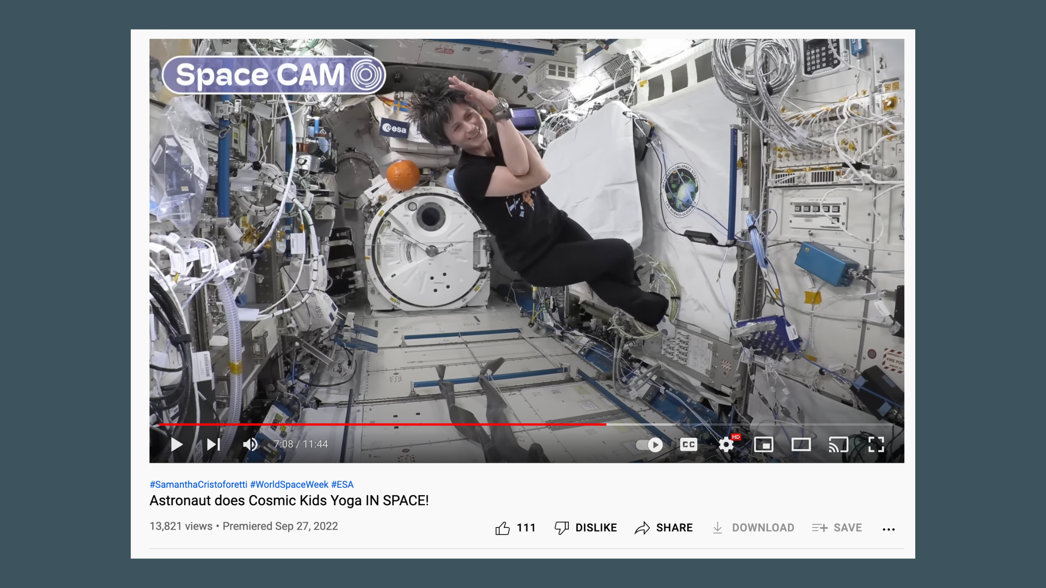The height and width of the screenshot is (588, 1046).
Task: Toggle the autoplay switch
Action: pyautogui.click(x=649, y=445)
